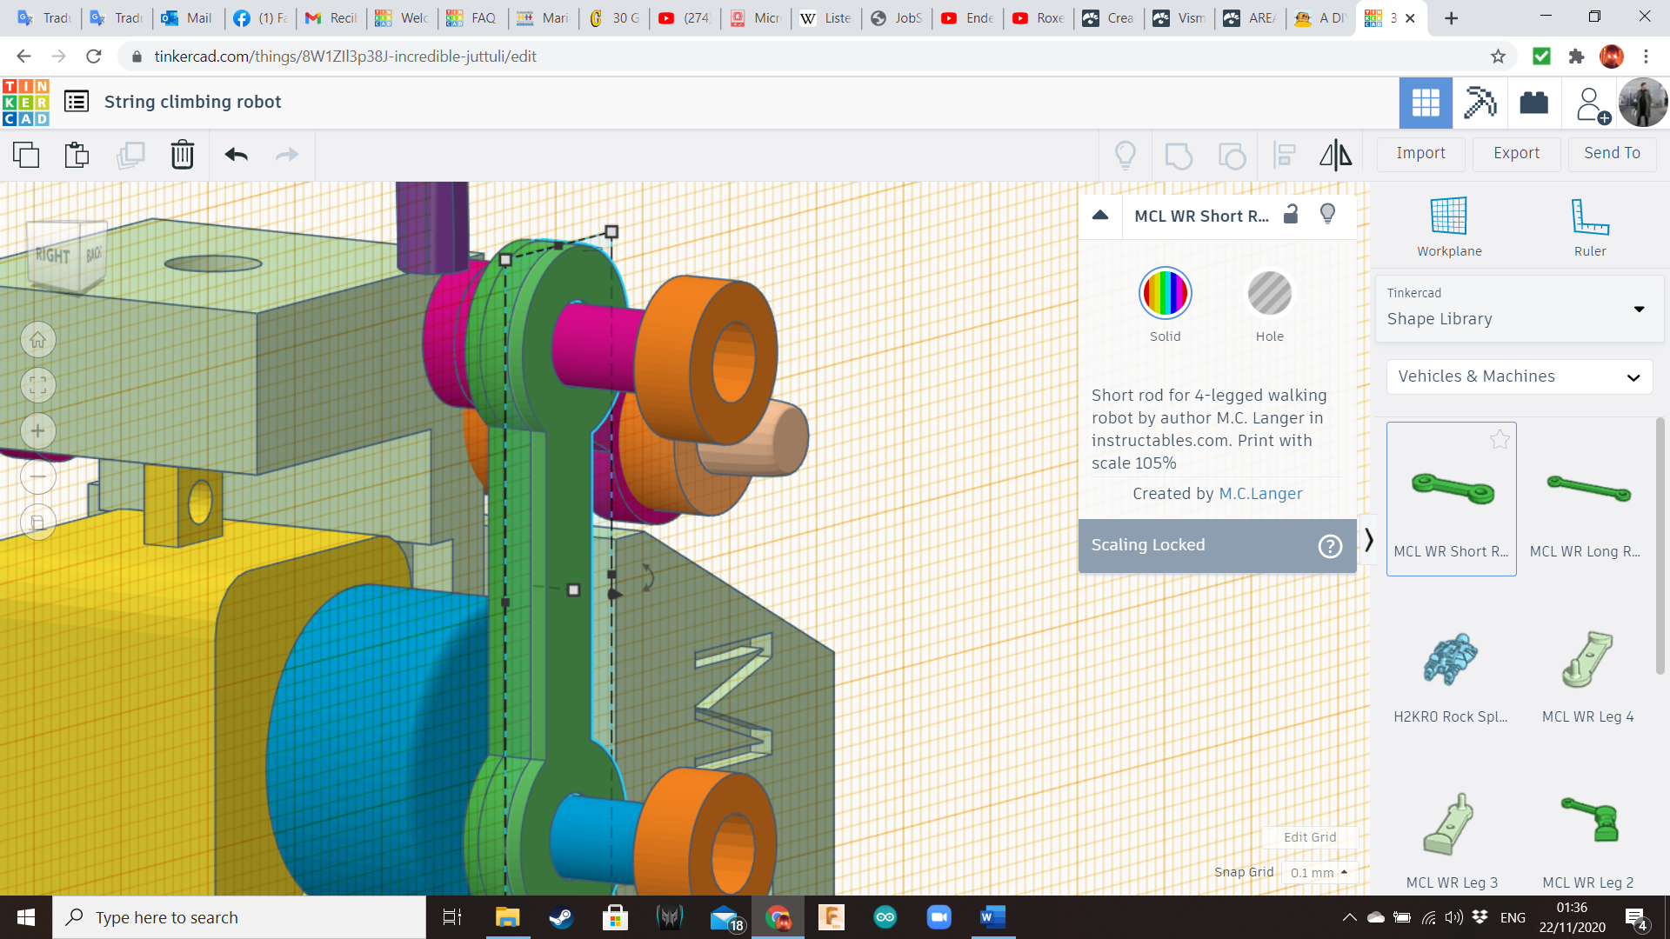Open the M.C.Langer author link
The height and width of the screenshot is (939, 1670).
1260,494
